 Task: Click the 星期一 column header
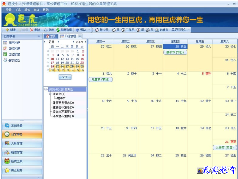coord(100,42)
